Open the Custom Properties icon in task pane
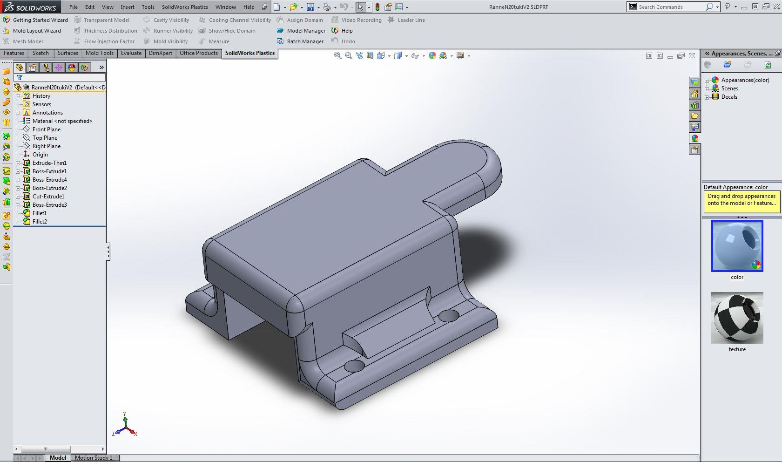The image size is (782, 462). [694, 149]
